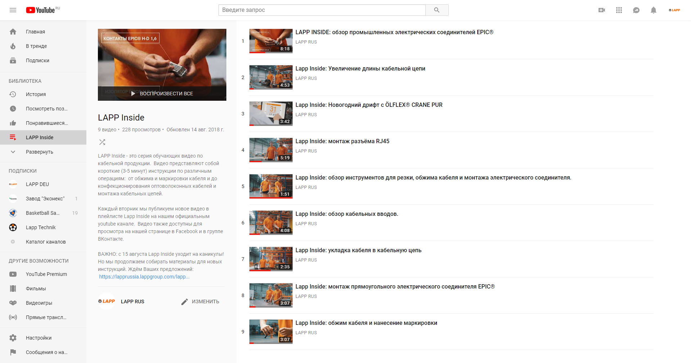Open video "Новогодний дрифт с ÖLFLEX® CRANE PUR"
Image resolution: width=691 pixels, height=363 pixels.
coord(369,105)
